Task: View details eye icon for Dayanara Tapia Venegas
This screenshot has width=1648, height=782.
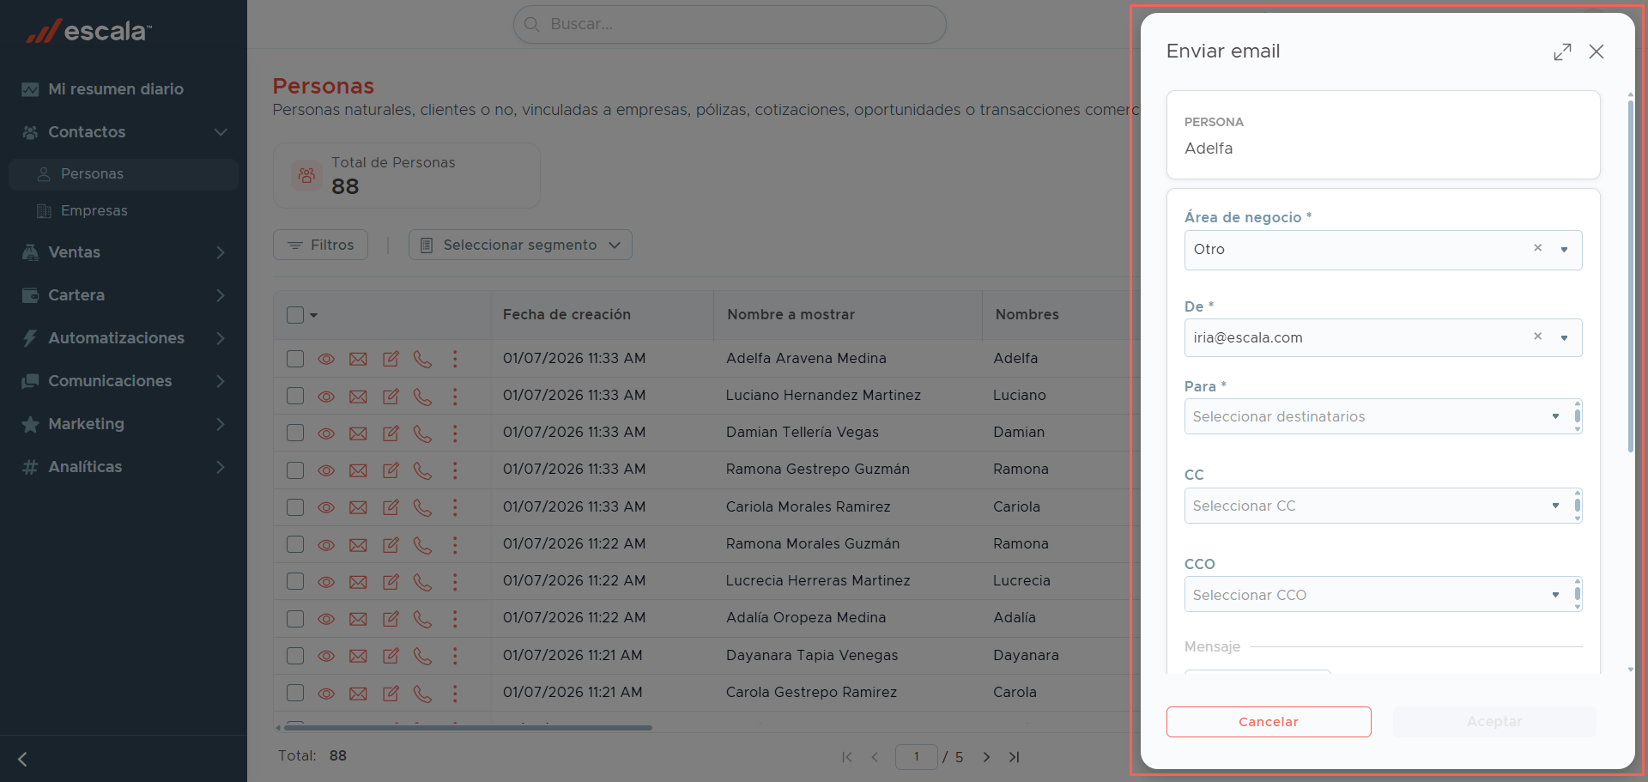Action: (326, 656)
